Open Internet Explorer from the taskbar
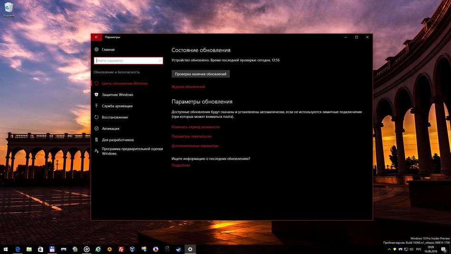This screenshot has height=254, width=451. [98, 249]
